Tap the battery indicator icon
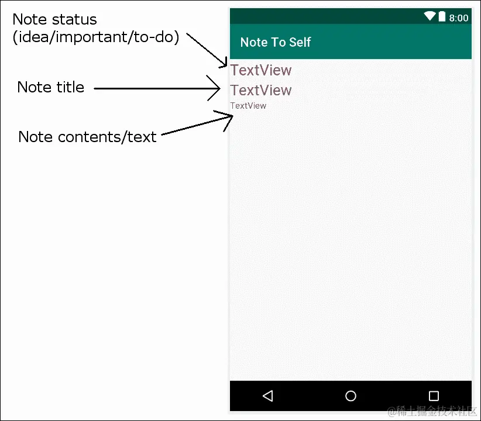The width and height of the screenshot is (481, 421). pyautogui.click(x=442, y=17)
